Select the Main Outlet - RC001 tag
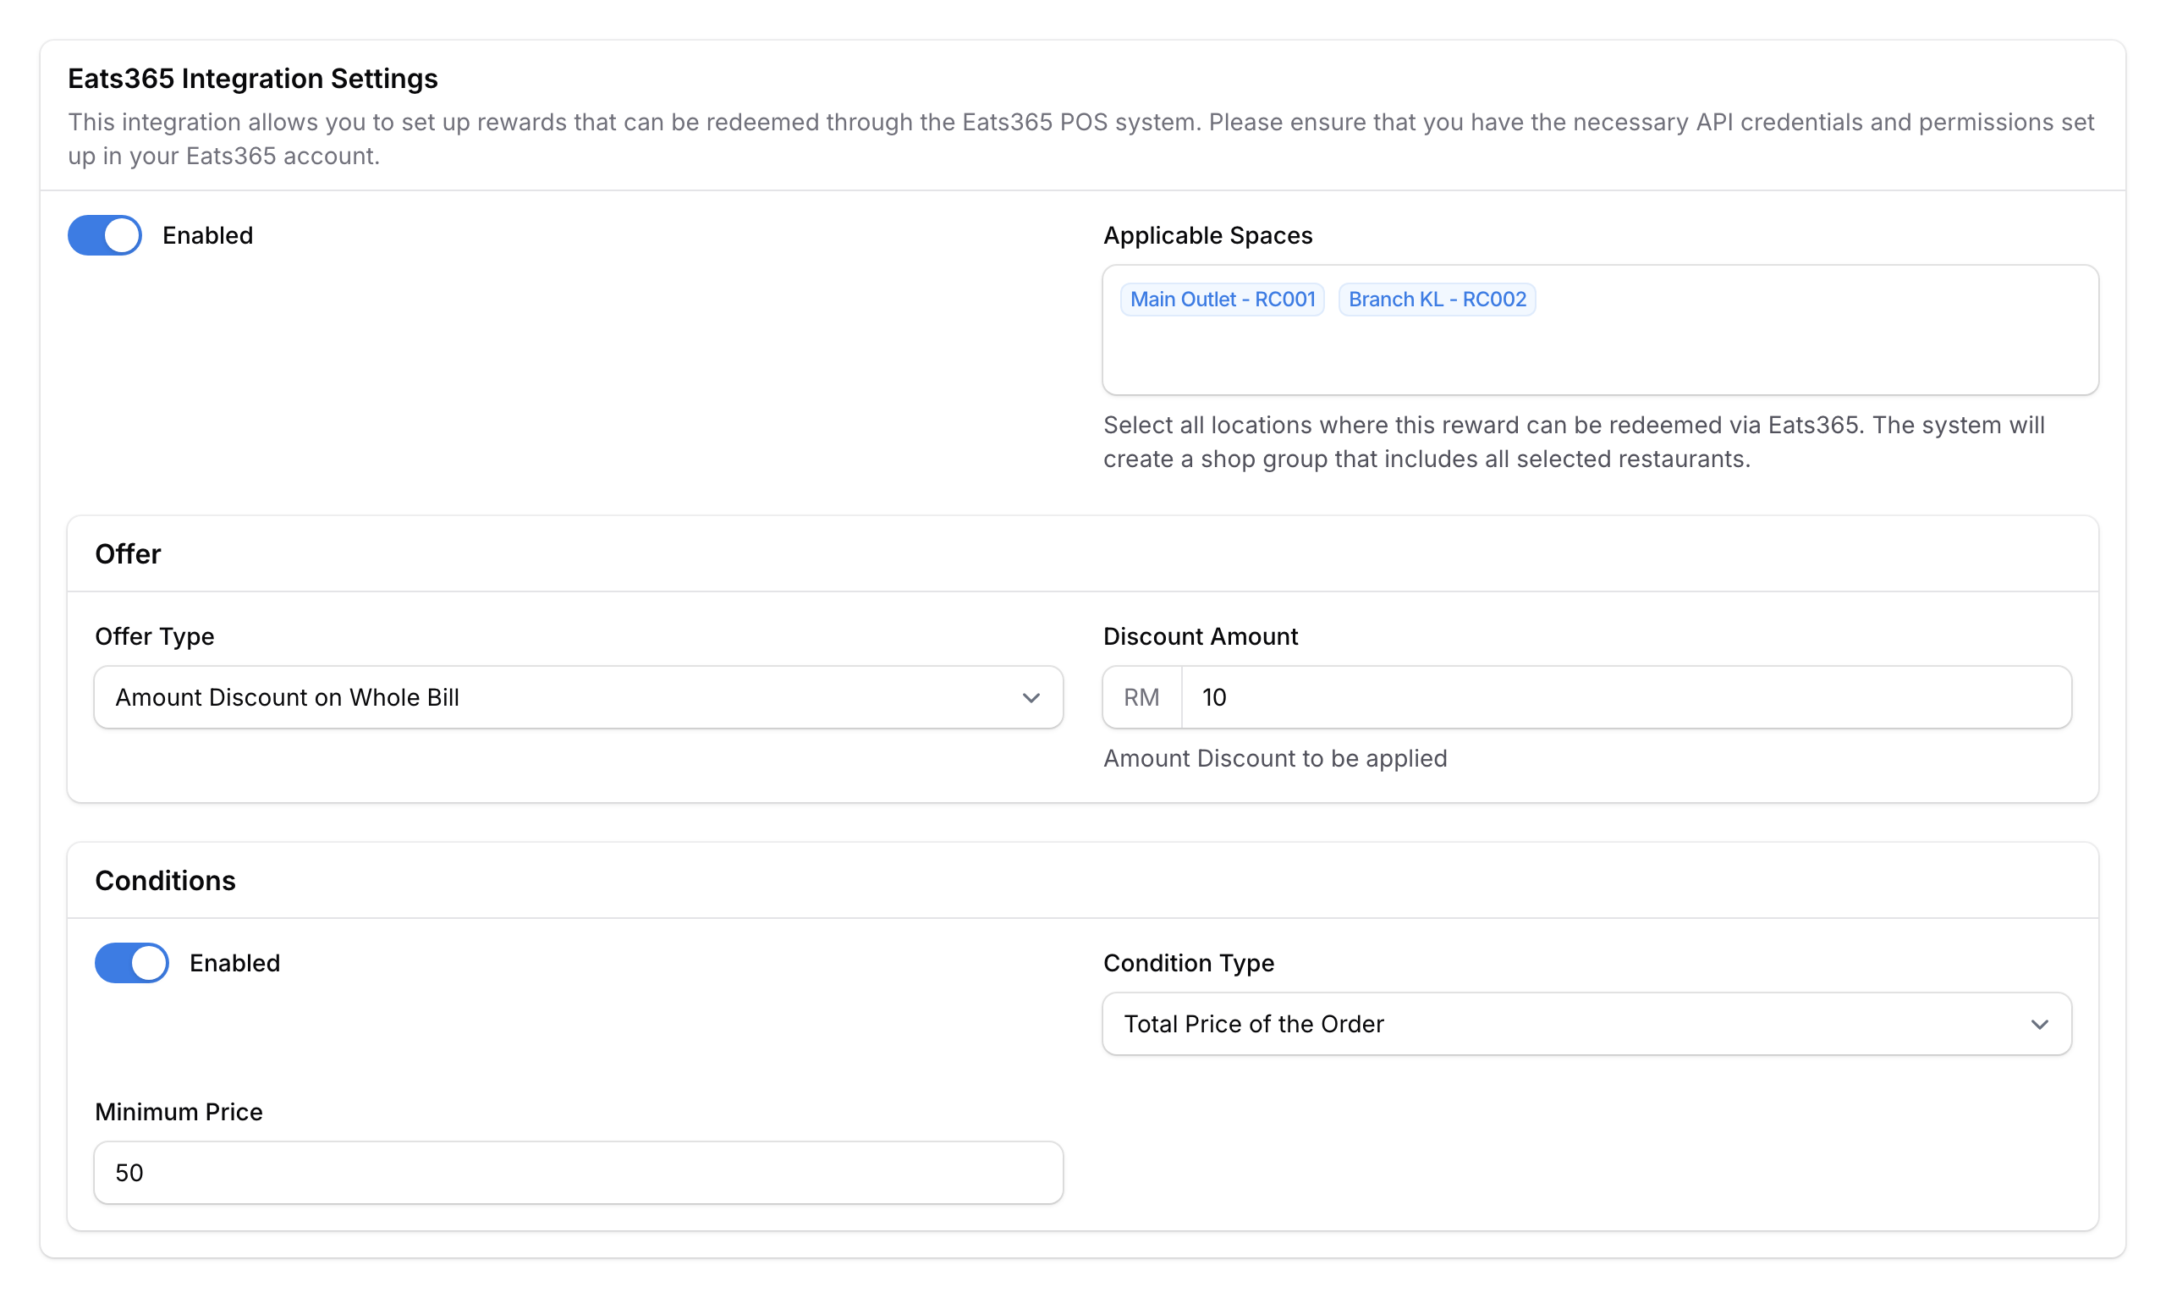 click(1222, 300)
